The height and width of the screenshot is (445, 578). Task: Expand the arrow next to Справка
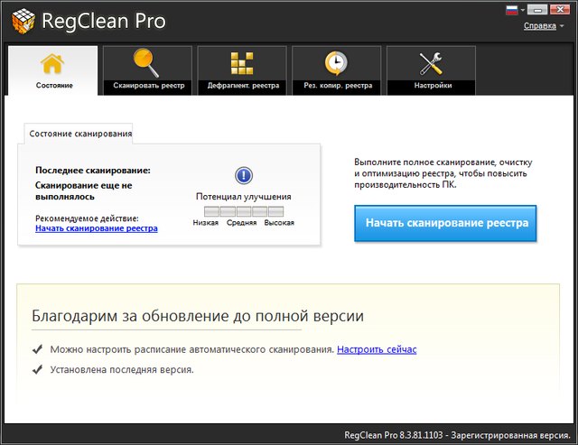click(x=563, y=26)
